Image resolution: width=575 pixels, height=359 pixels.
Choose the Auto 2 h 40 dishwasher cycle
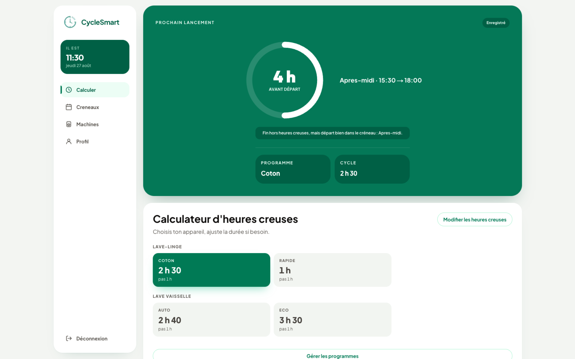[x=211, y=319]
